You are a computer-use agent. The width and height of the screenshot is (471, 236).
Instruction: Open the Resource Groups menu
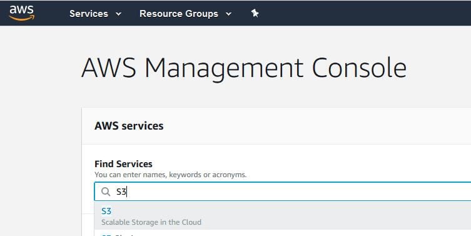179,14
